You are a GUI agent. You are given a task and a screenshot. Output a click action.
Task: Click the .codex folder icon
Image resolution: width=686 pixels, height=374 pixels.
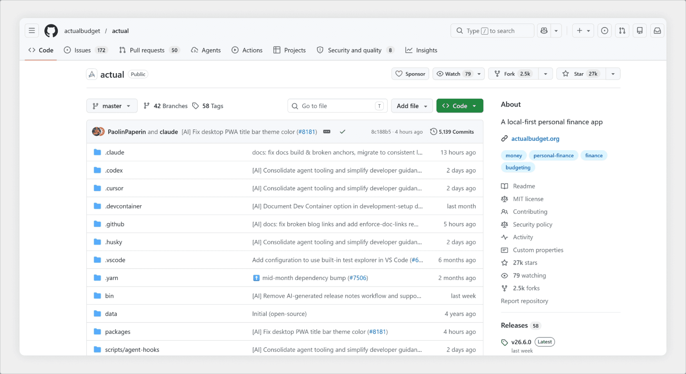97,170
